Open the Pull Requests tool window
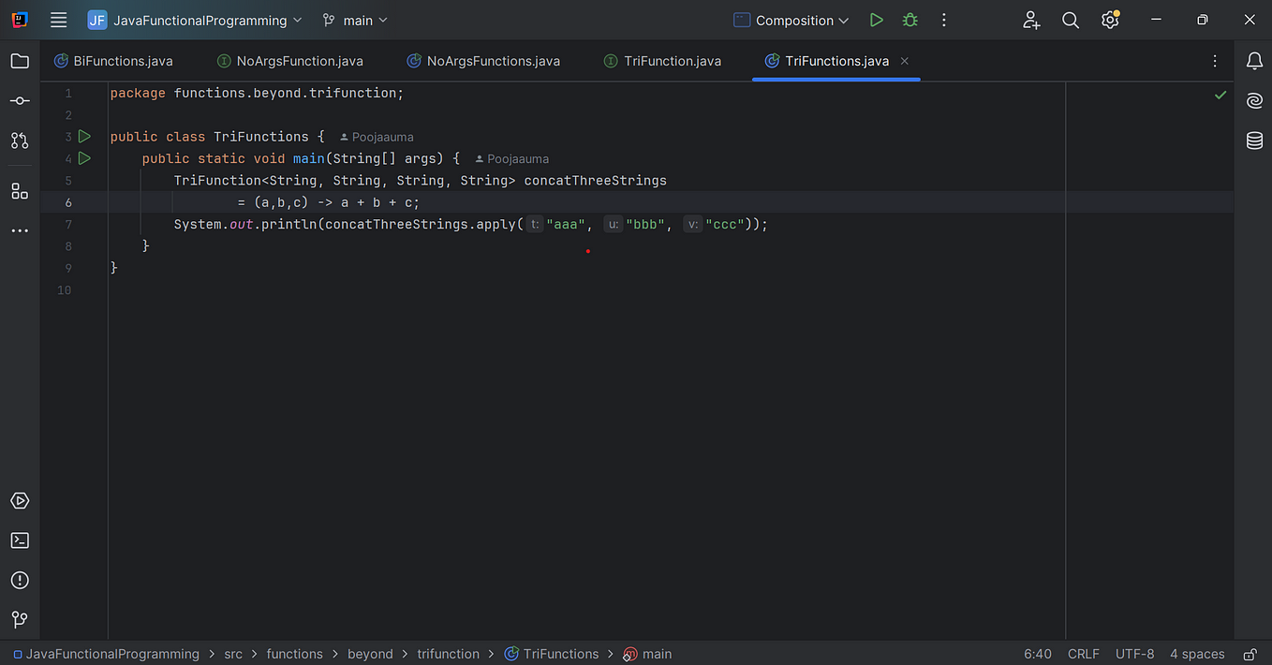1272x665 pixels. [x=20, y=140]
